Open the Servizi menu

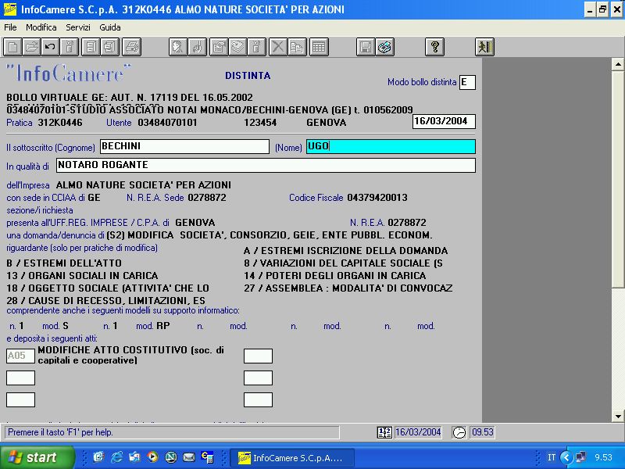[x=78, y=27]
